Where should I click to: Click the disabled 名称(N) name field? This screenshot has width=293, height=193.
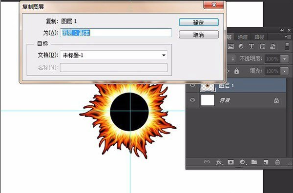[114, 68]
